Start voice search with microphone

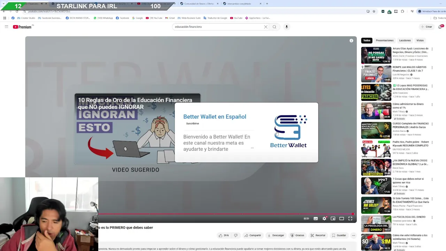click(x=286, y=27)
